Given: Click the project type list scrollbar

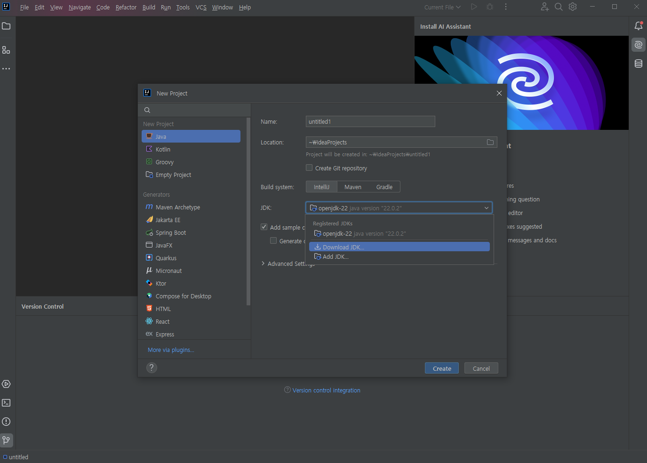Looking at the screenshot, I should coord(248,212).
